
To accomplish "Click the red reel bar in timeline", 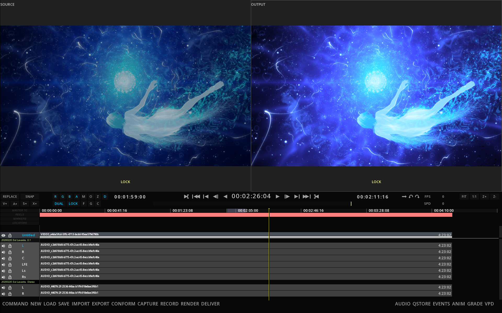I will point(246,215).
